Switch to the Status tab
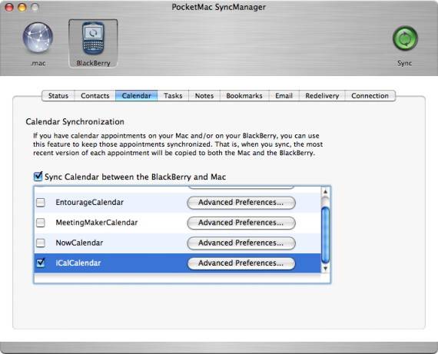 pos(58,96)
